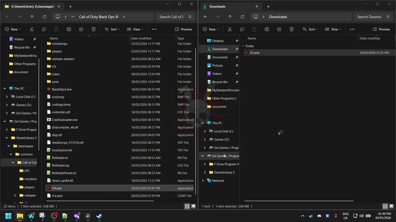Open Windows Start menu

point(8,216)
